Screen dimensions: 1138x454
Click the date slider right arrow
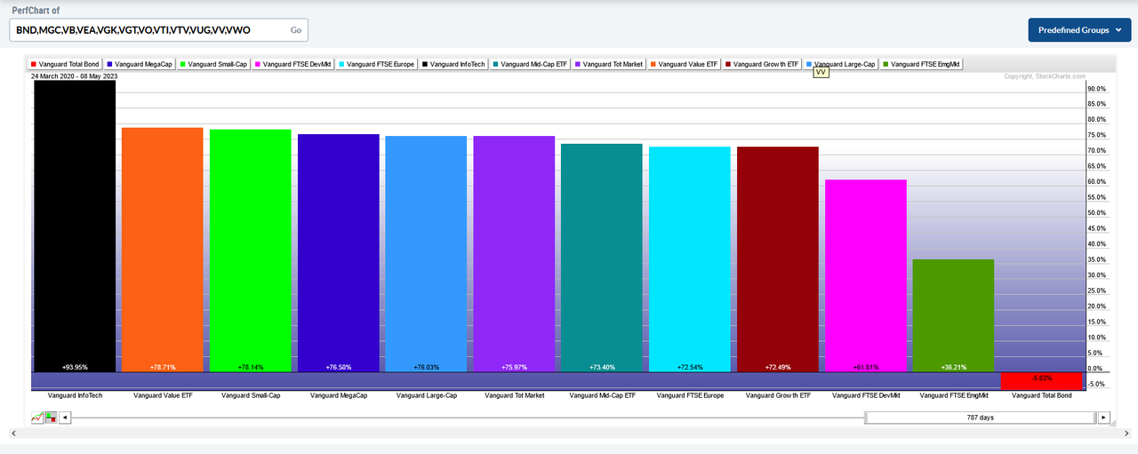click(1104, 417)
